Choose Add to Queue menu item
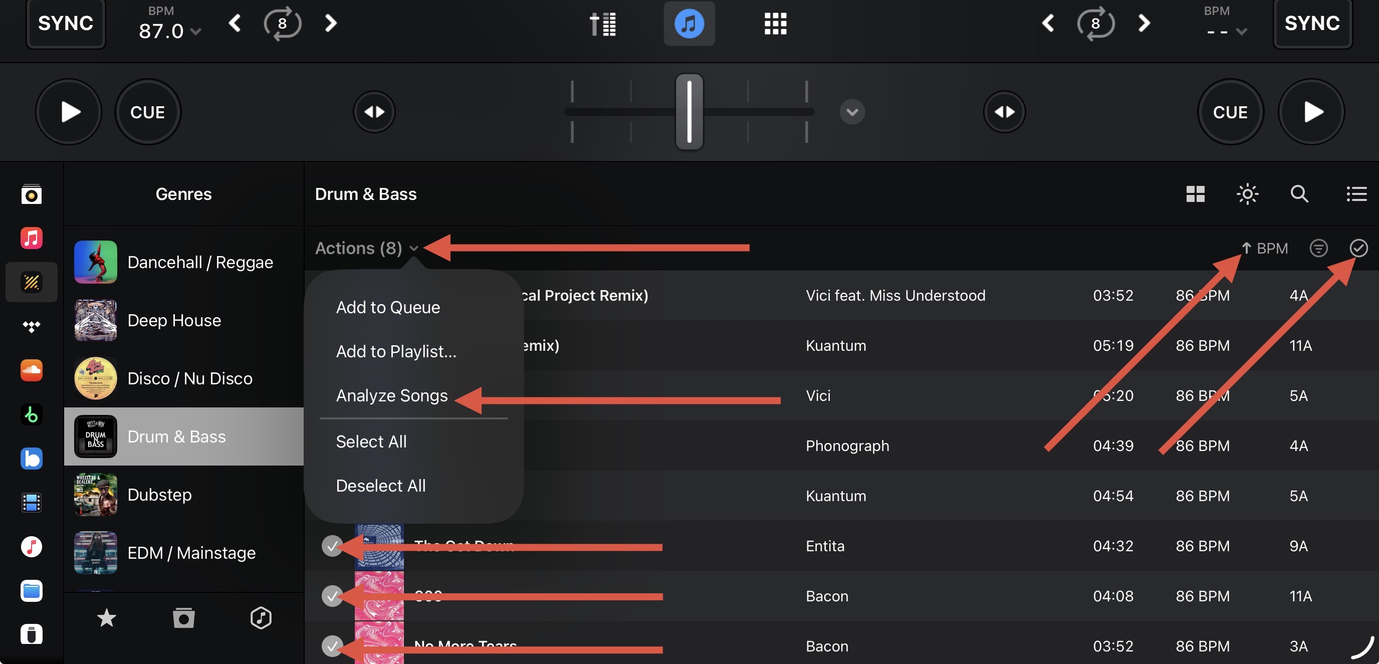The image size is (1379, 664). tap(388, 307)
